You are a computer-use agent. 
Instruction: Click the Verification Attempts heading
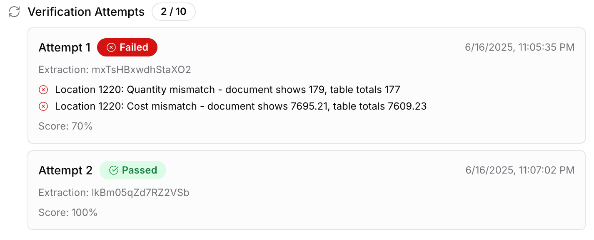pos(86,12)
